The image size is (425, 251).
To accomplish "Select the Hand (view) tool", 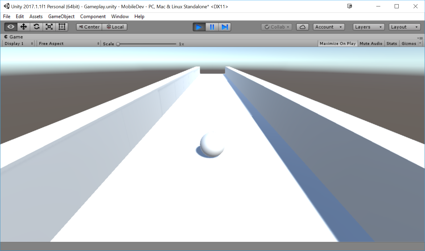I will [11, 27].
